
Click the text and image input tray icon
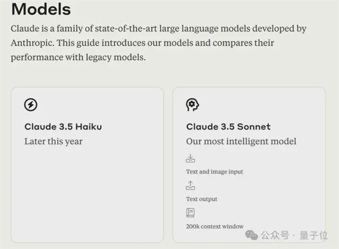(x=190, y=158)
